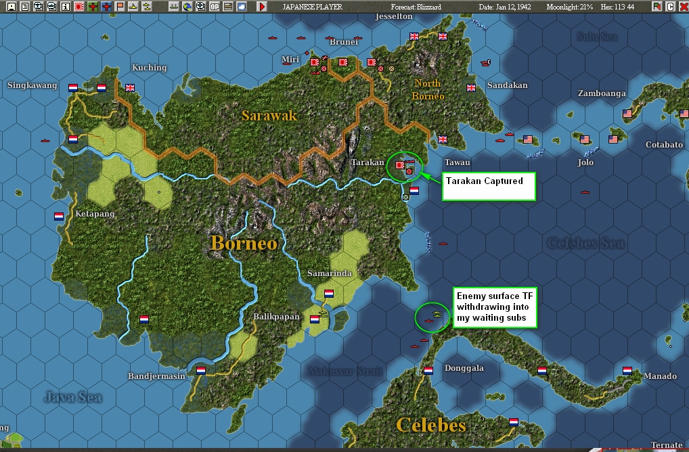Click the Japanese rising sun flag toolbar icon

click(x=79, y=7)
